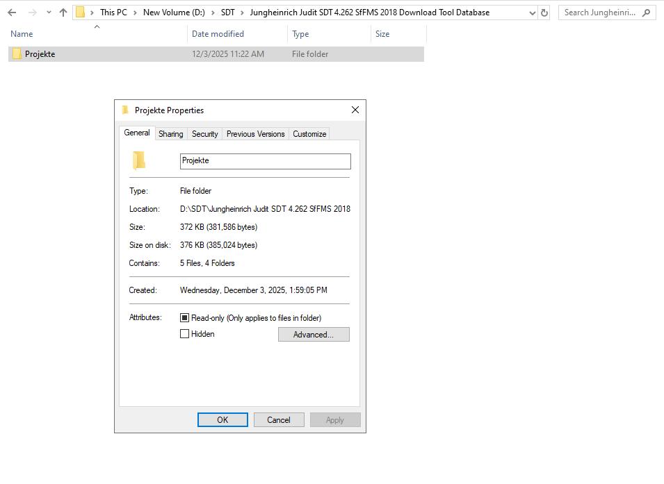Open the SDT breadcrumb folder
Viewport: 664px width, 484px height.
tap(228, 12)
